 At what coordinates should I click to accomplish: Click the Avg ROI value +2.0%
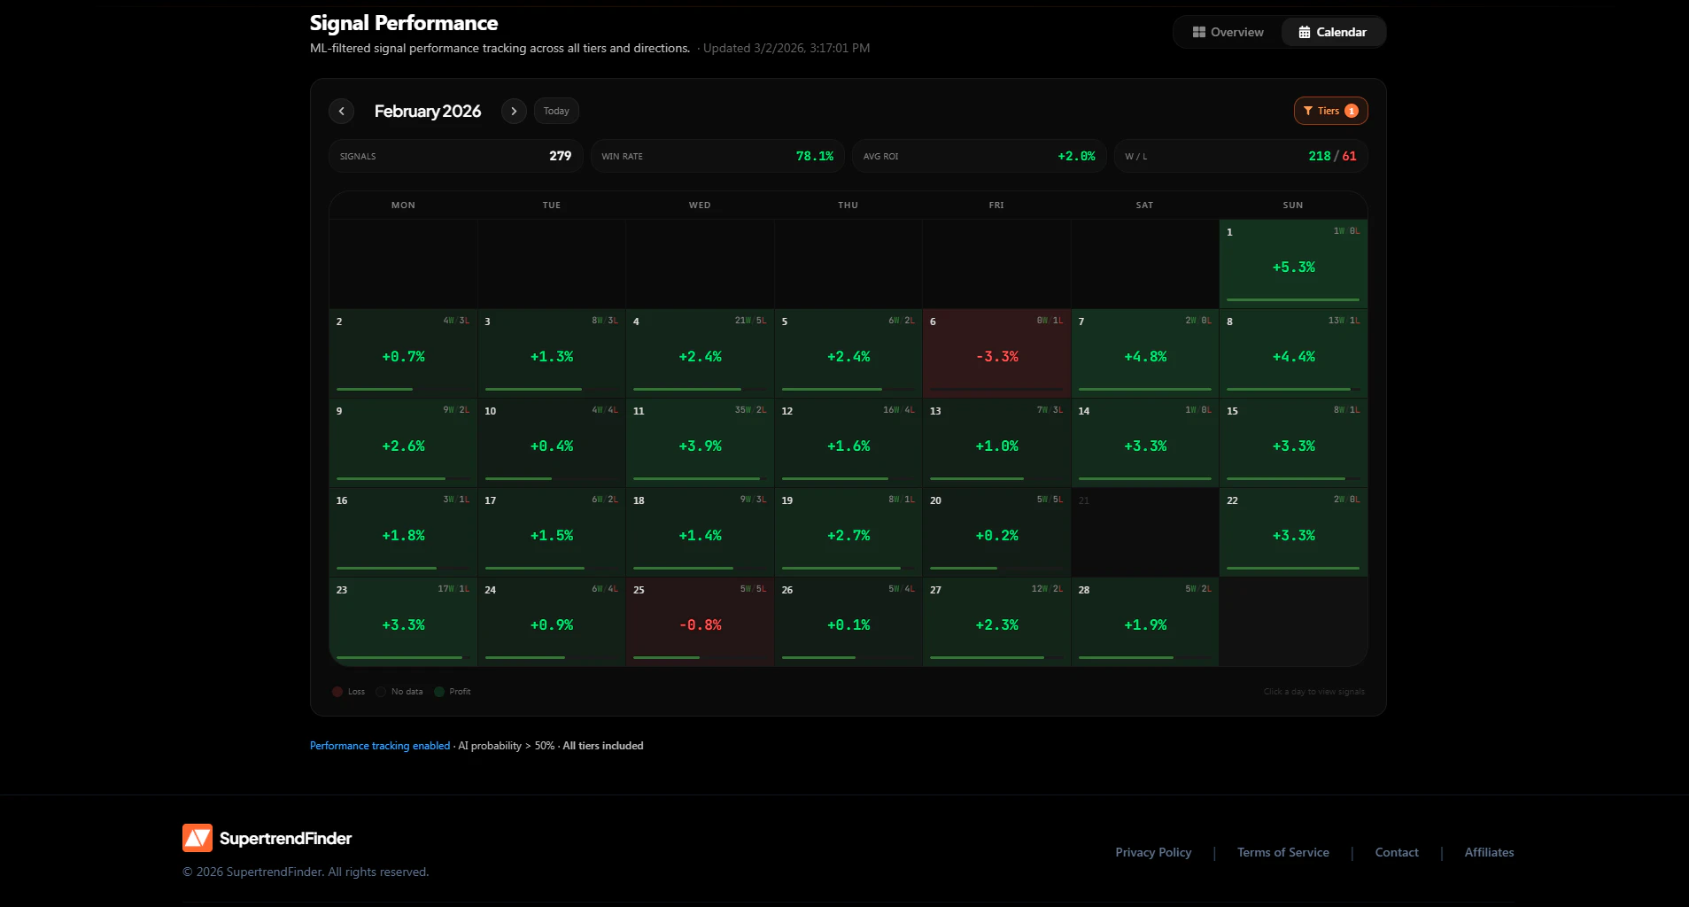pos(1076,156)
